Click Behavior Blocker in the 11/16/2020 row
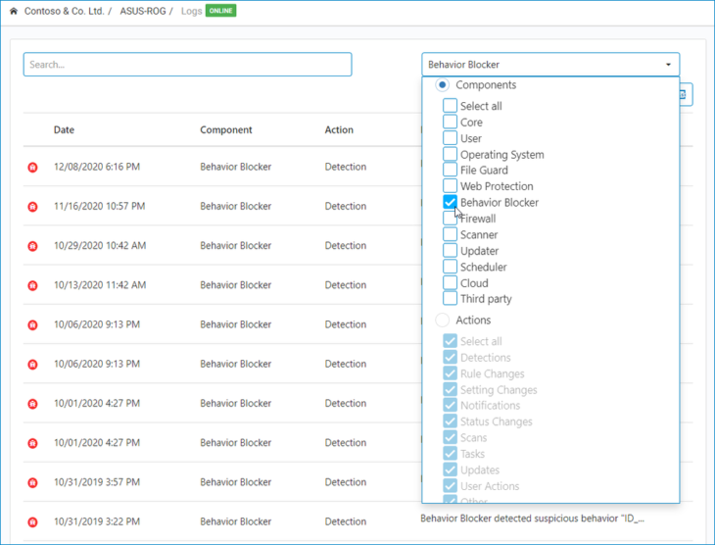Viewport: 715px width, 545px height. click(235, 206)
